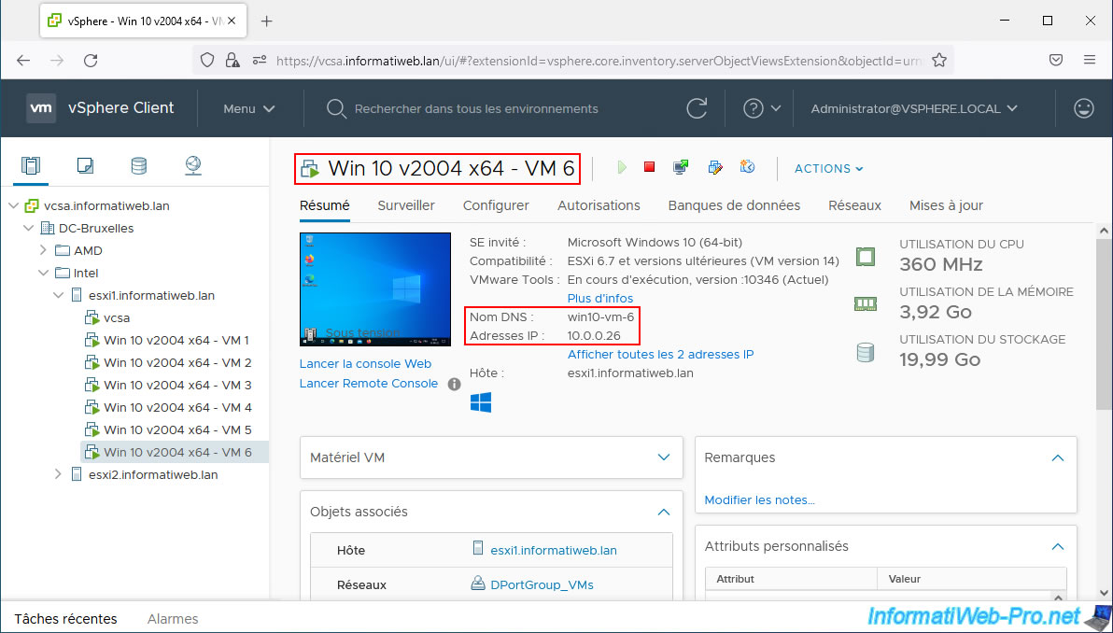Show tracking protection shield info
This screenshot has width=1113, height=633.
[x=207, y=61]
